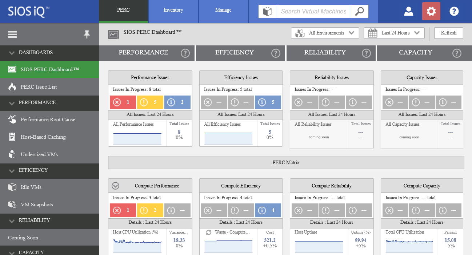Open the Efficiency Issues card header
This screenshot has height=255, width=472.
pyautogui.click(x=241, y=77)
